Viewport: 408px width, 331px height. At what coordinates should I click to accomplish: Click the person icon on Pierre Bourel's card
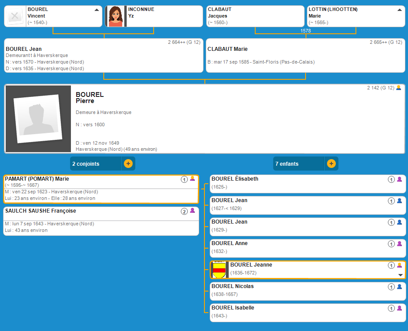coord(398,88)
